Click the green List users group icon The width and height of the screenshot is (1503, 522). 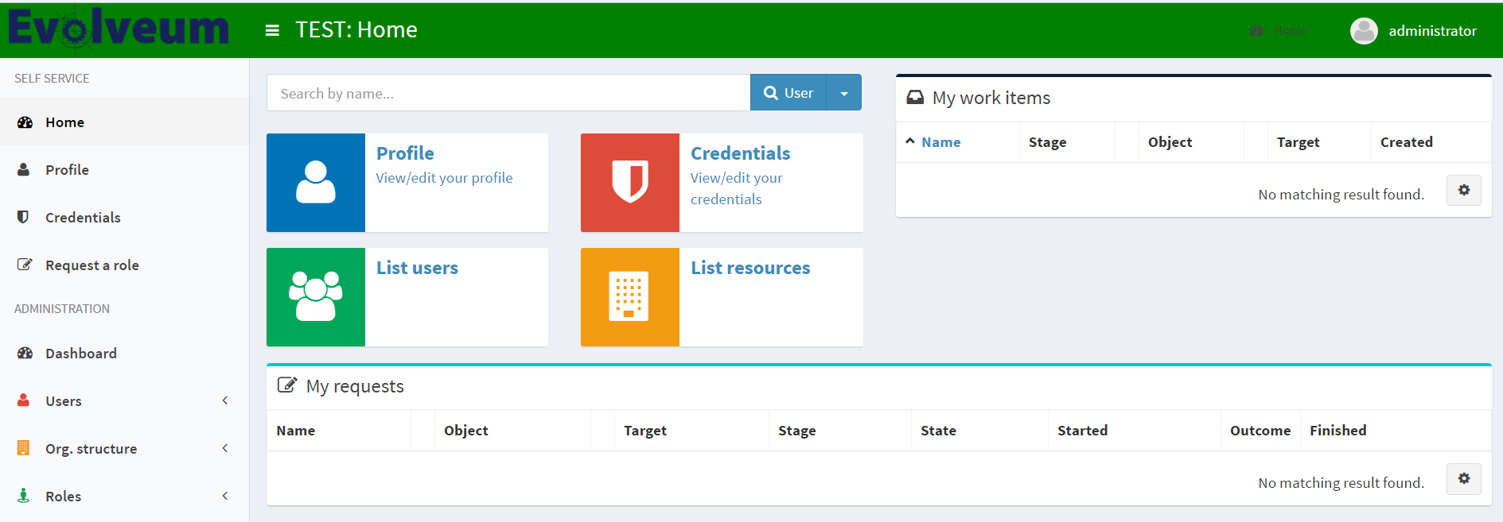pyautogui.click(x=316, y=297)
